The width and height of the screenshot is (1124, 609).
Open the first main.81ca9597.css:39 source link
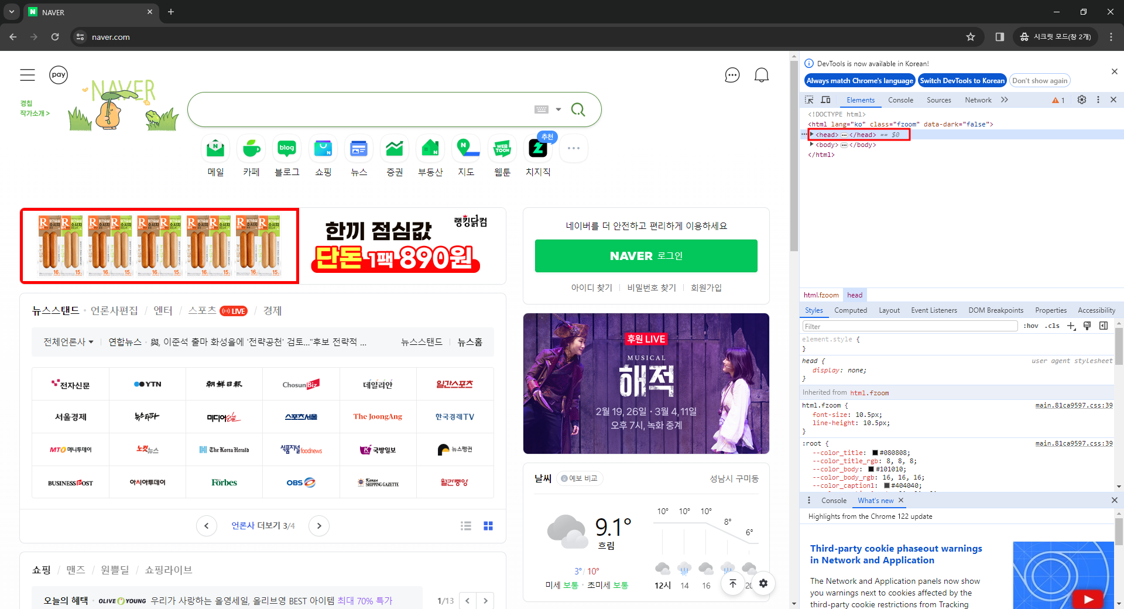pyautogui.click(x=1074, y=405)
